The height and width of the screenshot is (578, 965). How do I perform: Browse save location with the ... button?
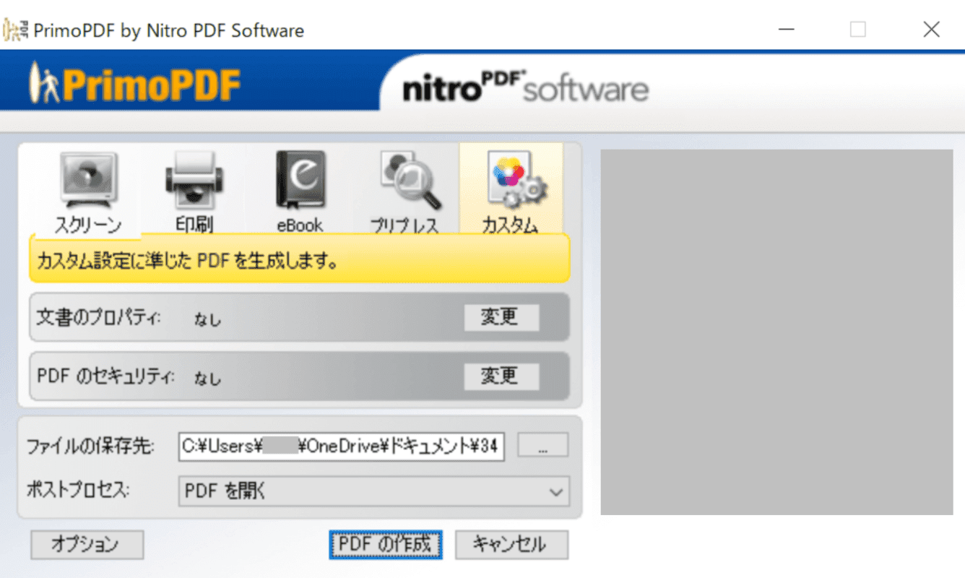click(543, 446)
